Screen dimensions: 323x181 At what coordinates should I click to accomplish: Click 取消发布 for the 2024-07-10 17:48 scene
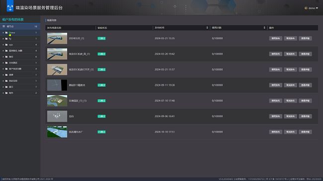tap(291, 101)
